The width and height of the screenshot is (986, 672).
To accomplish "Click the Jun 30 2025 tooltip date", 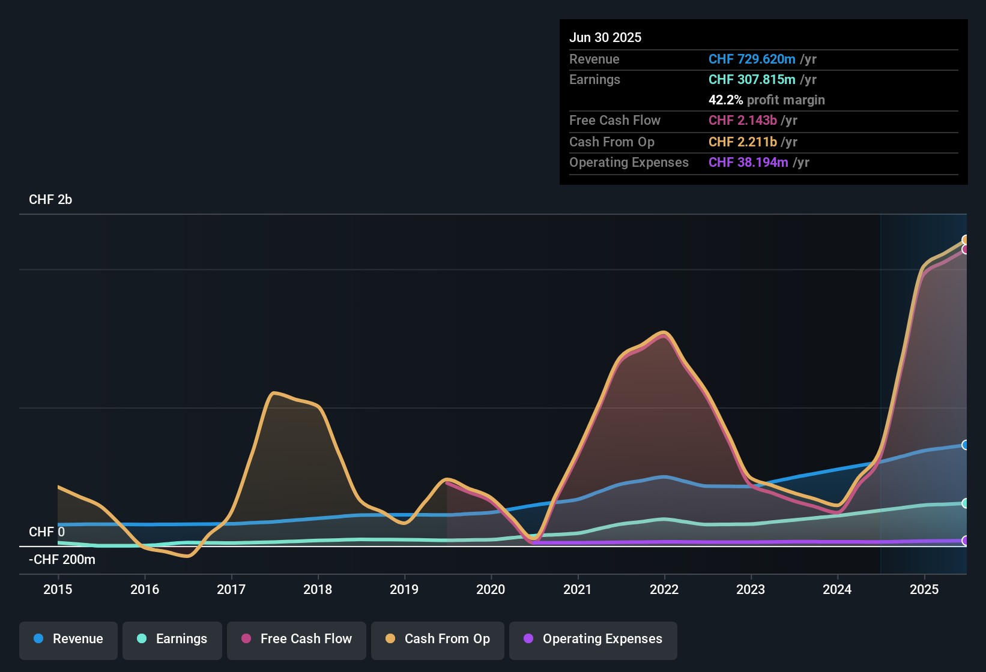I will pos(605,37).
